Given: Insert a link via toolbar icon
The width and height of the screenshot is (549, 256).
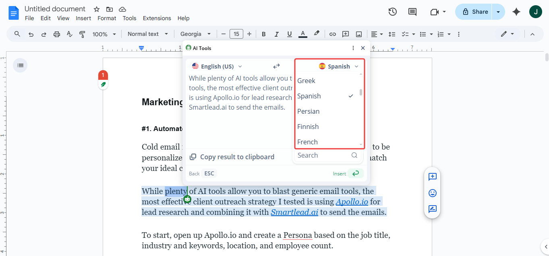Looking at the screenshot, I should click(332, 34).
